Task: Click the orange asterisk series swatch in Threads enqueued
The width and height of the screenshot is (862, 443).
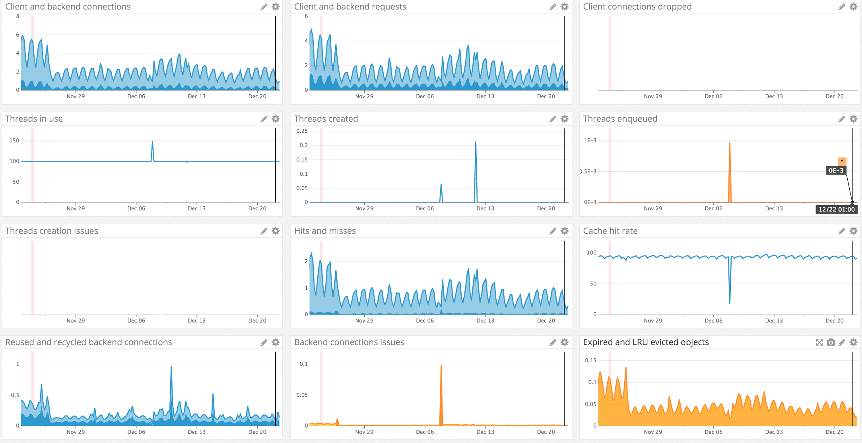Action: 842,161
